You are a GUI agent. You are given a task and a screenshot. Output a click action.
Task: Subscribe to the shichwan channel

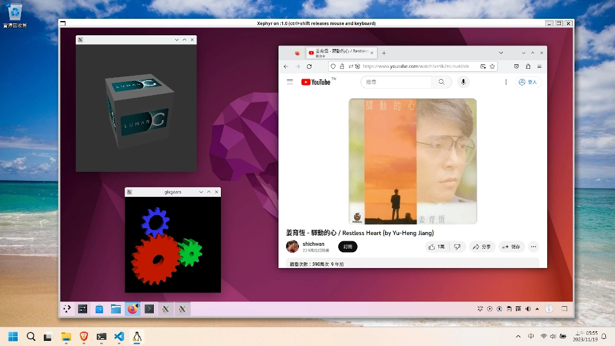347,247
